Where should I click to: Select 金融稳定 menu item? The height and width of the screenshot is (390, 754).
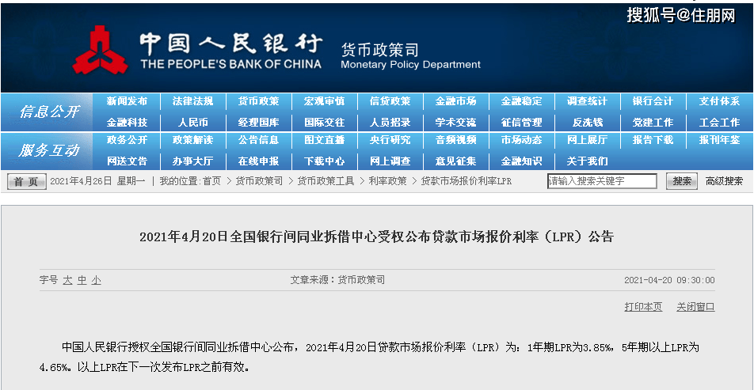(x=522, y=101)
